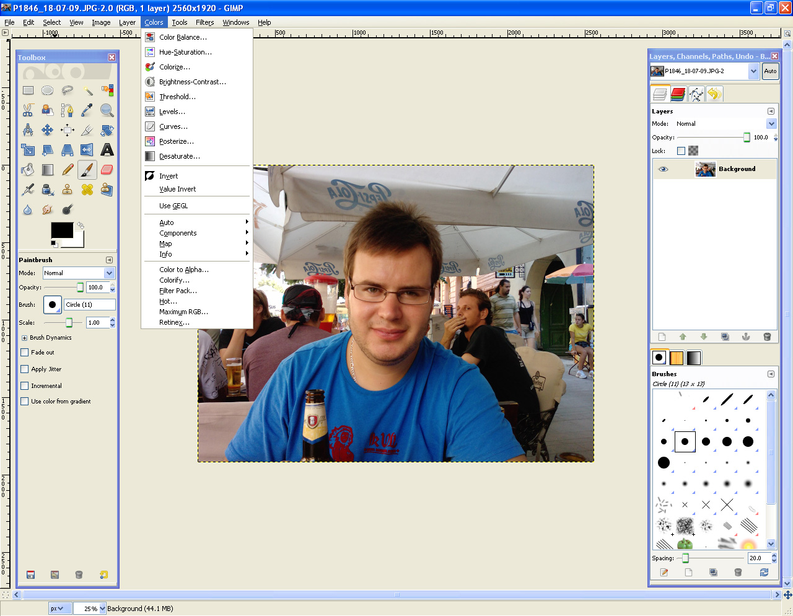793x616 pixels.
Task: Select the Bucket Fill tool
Action: (x=28, y=170)
